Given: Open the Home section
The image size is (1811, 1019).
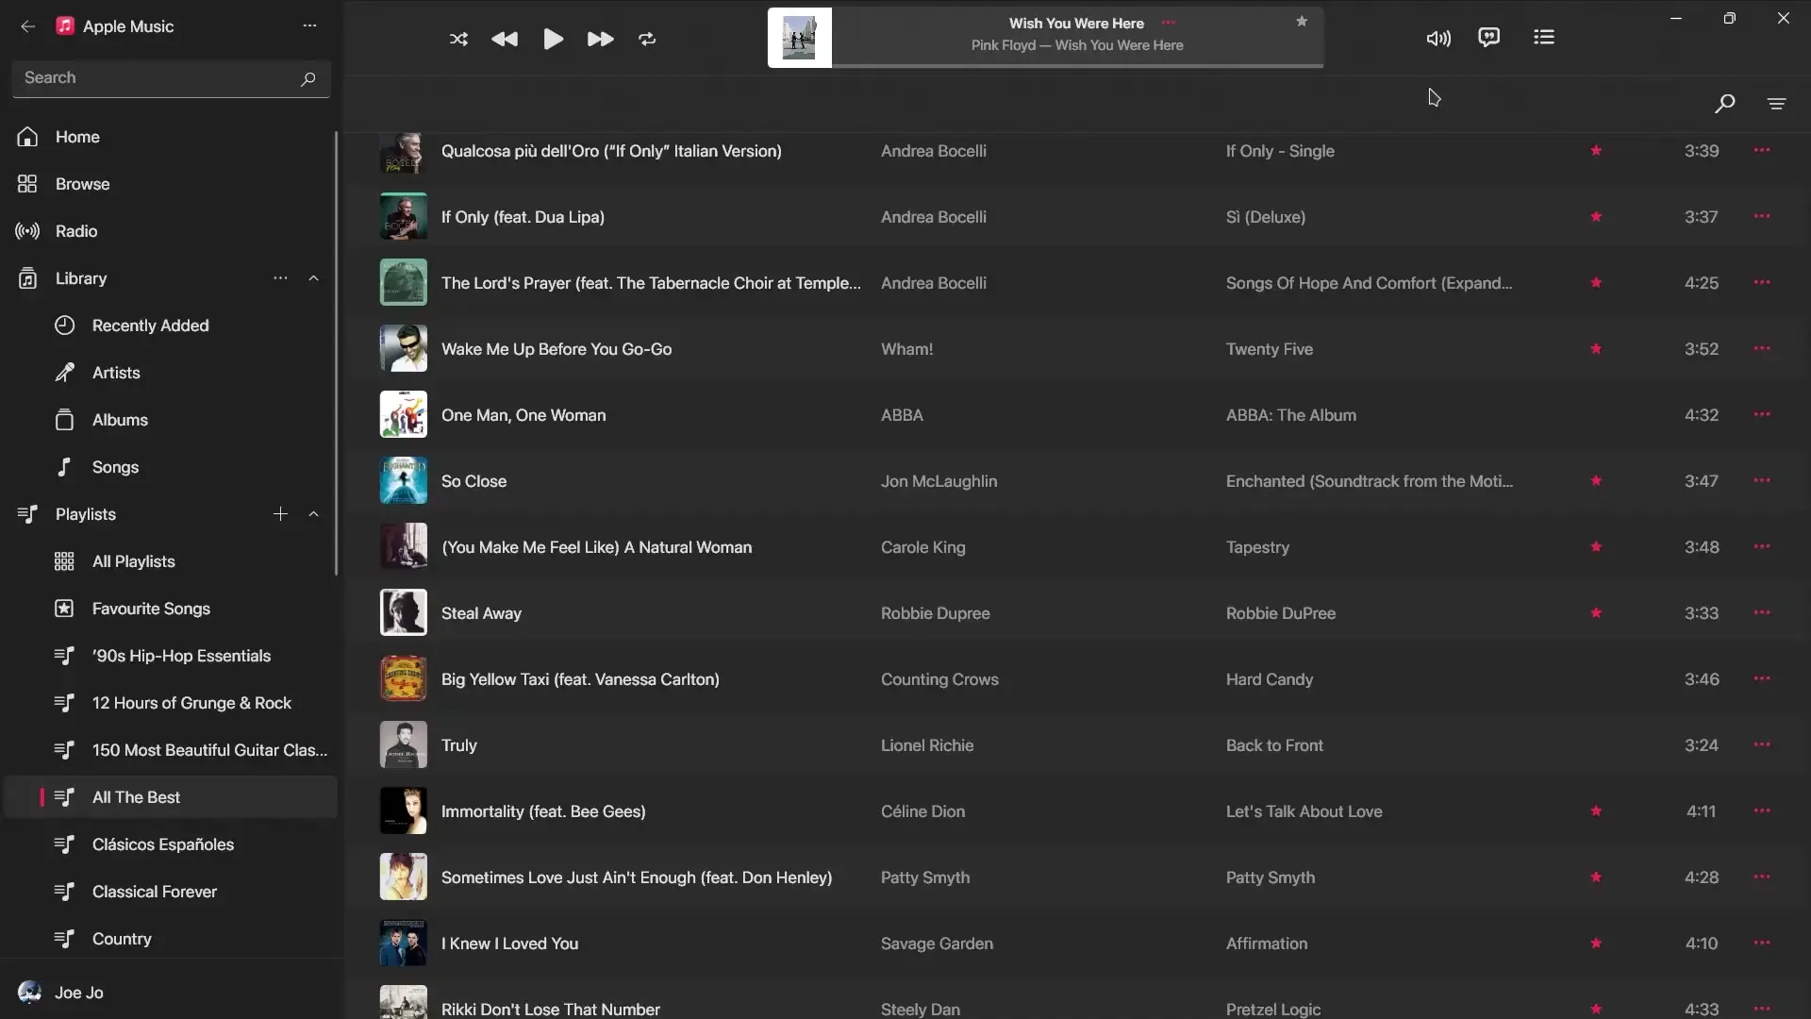Looking at the screenshot, I should click(77, 137).
